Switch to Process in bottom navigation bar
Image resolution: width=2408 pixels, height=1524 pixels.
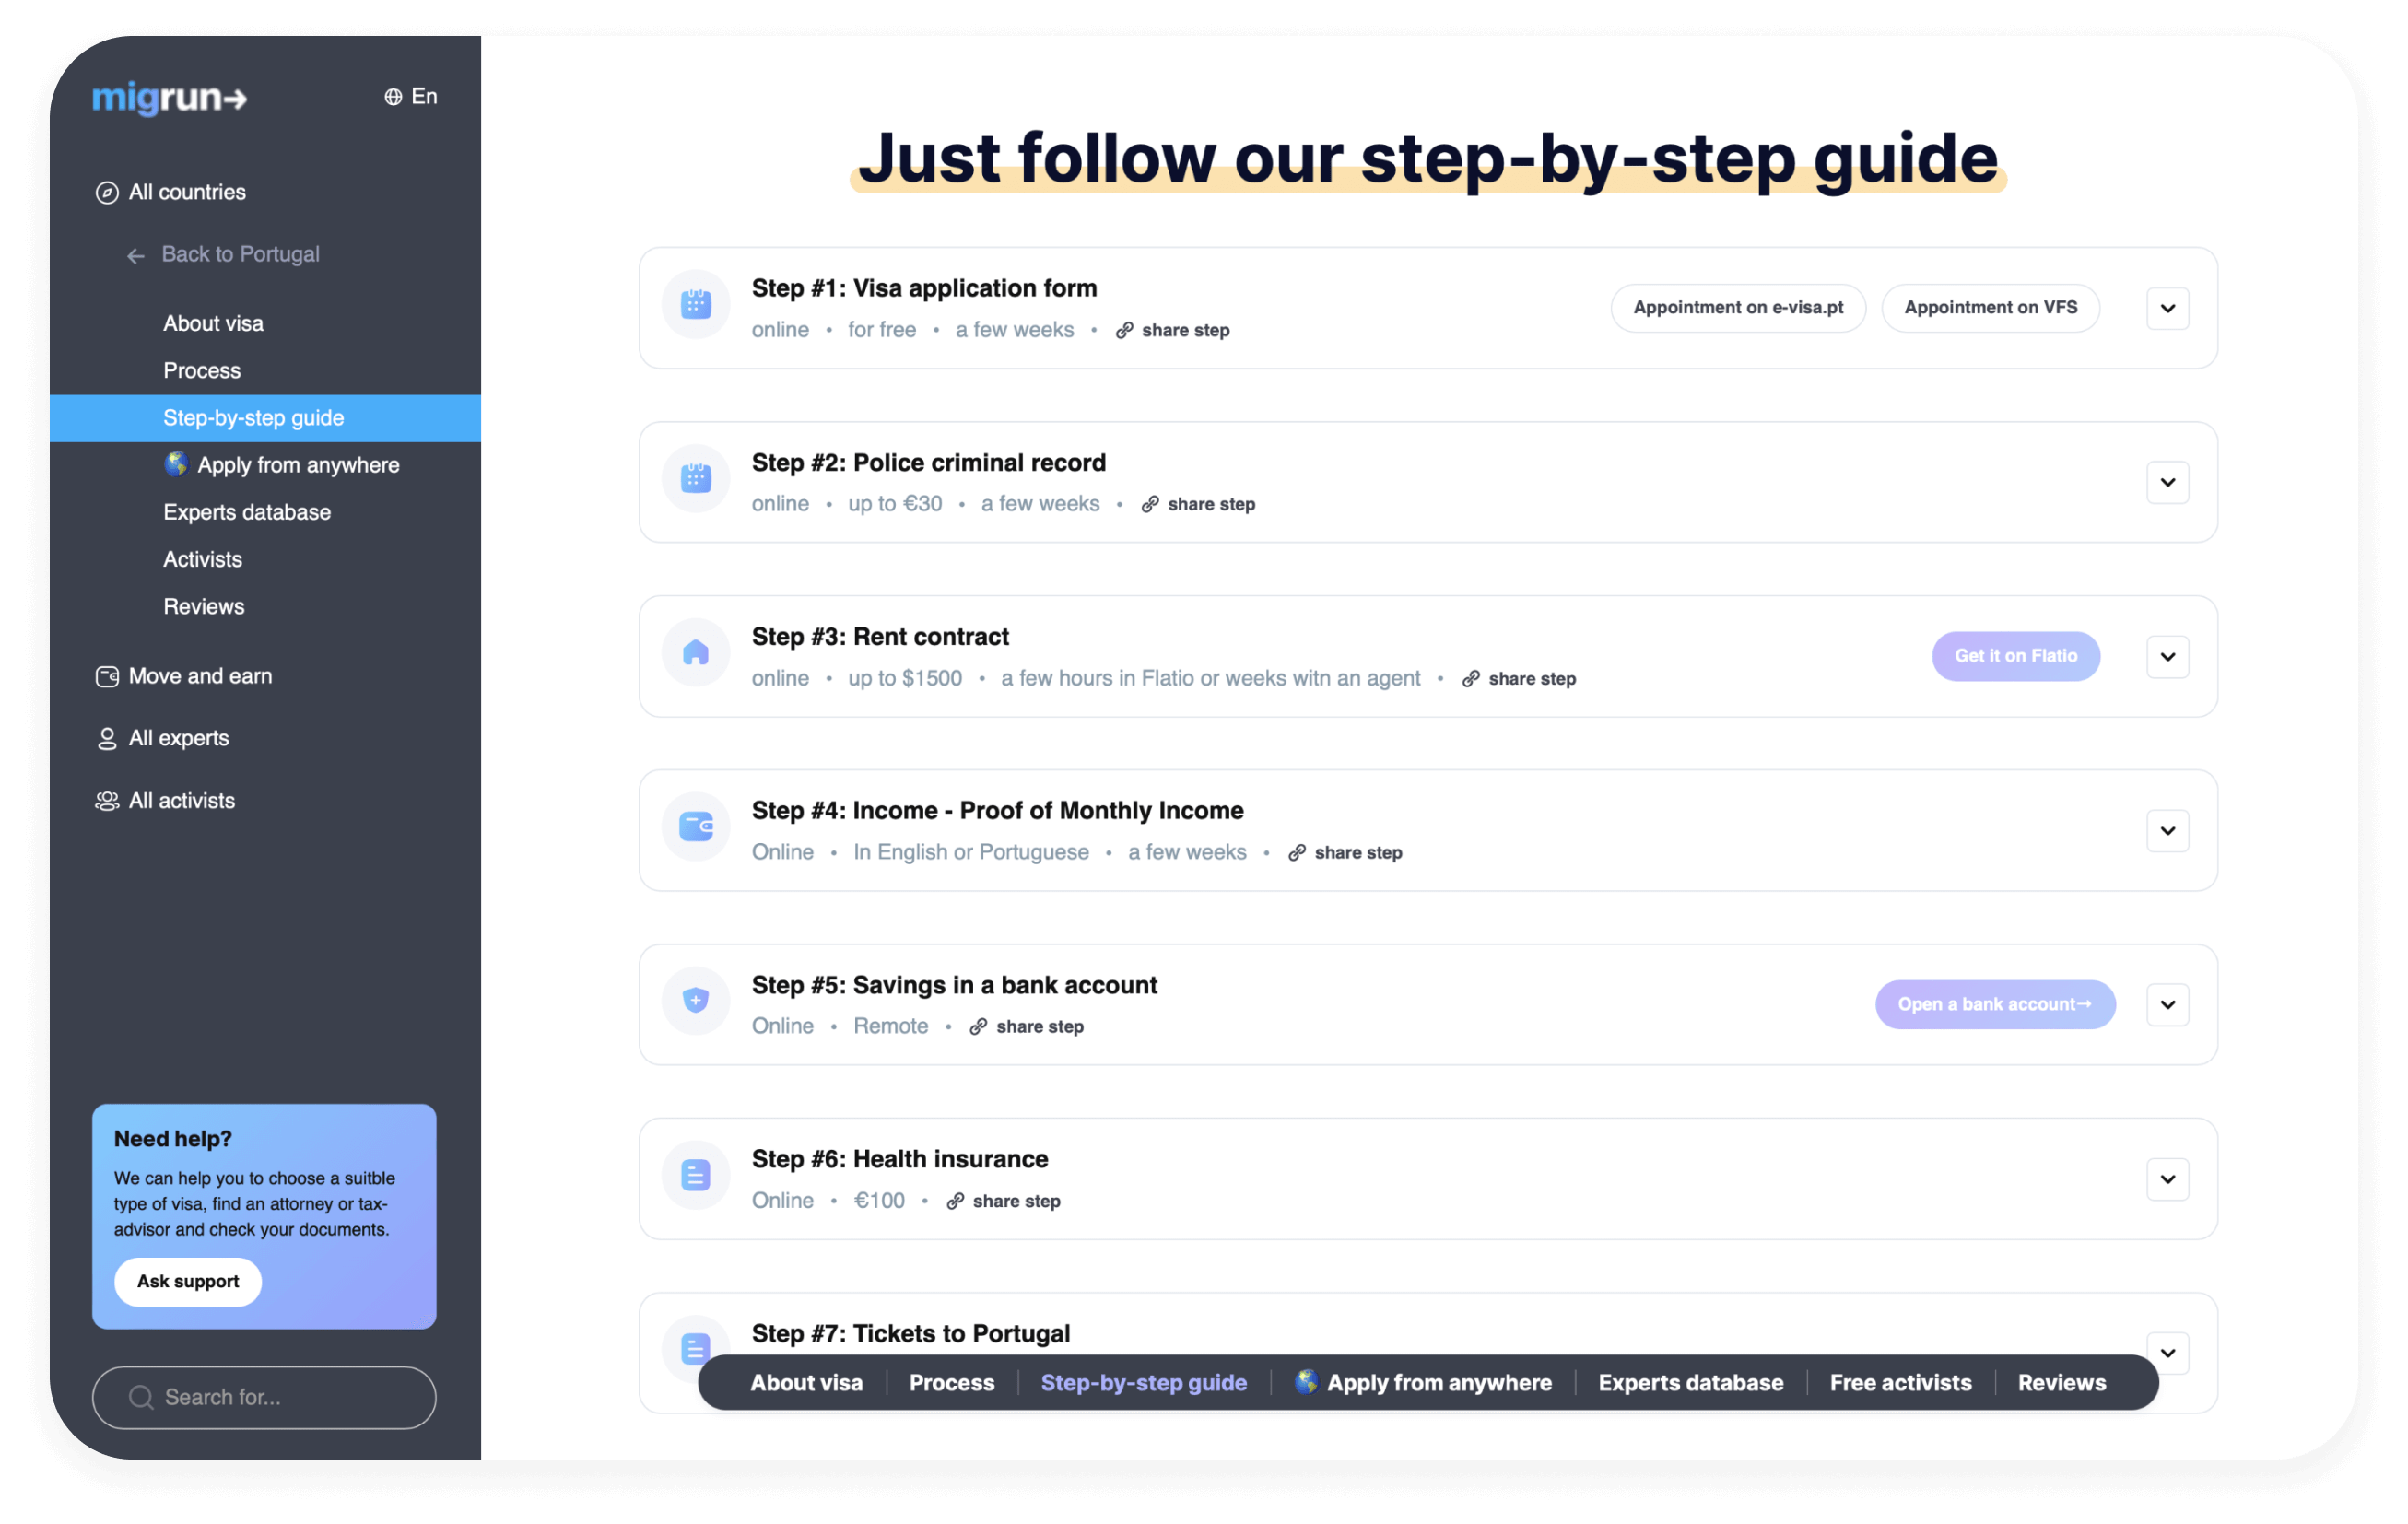point(951,1382)
